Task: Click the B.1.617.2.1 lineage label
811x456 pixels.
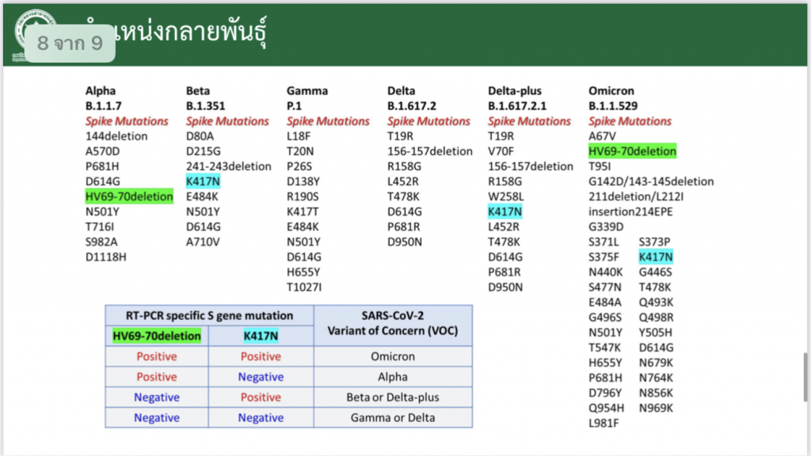Action: (516, 106)
